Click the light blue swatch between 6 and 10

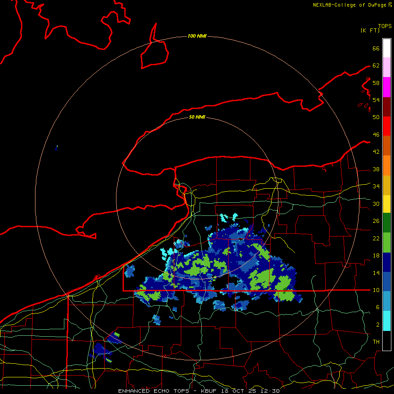[x=387, y=301]
